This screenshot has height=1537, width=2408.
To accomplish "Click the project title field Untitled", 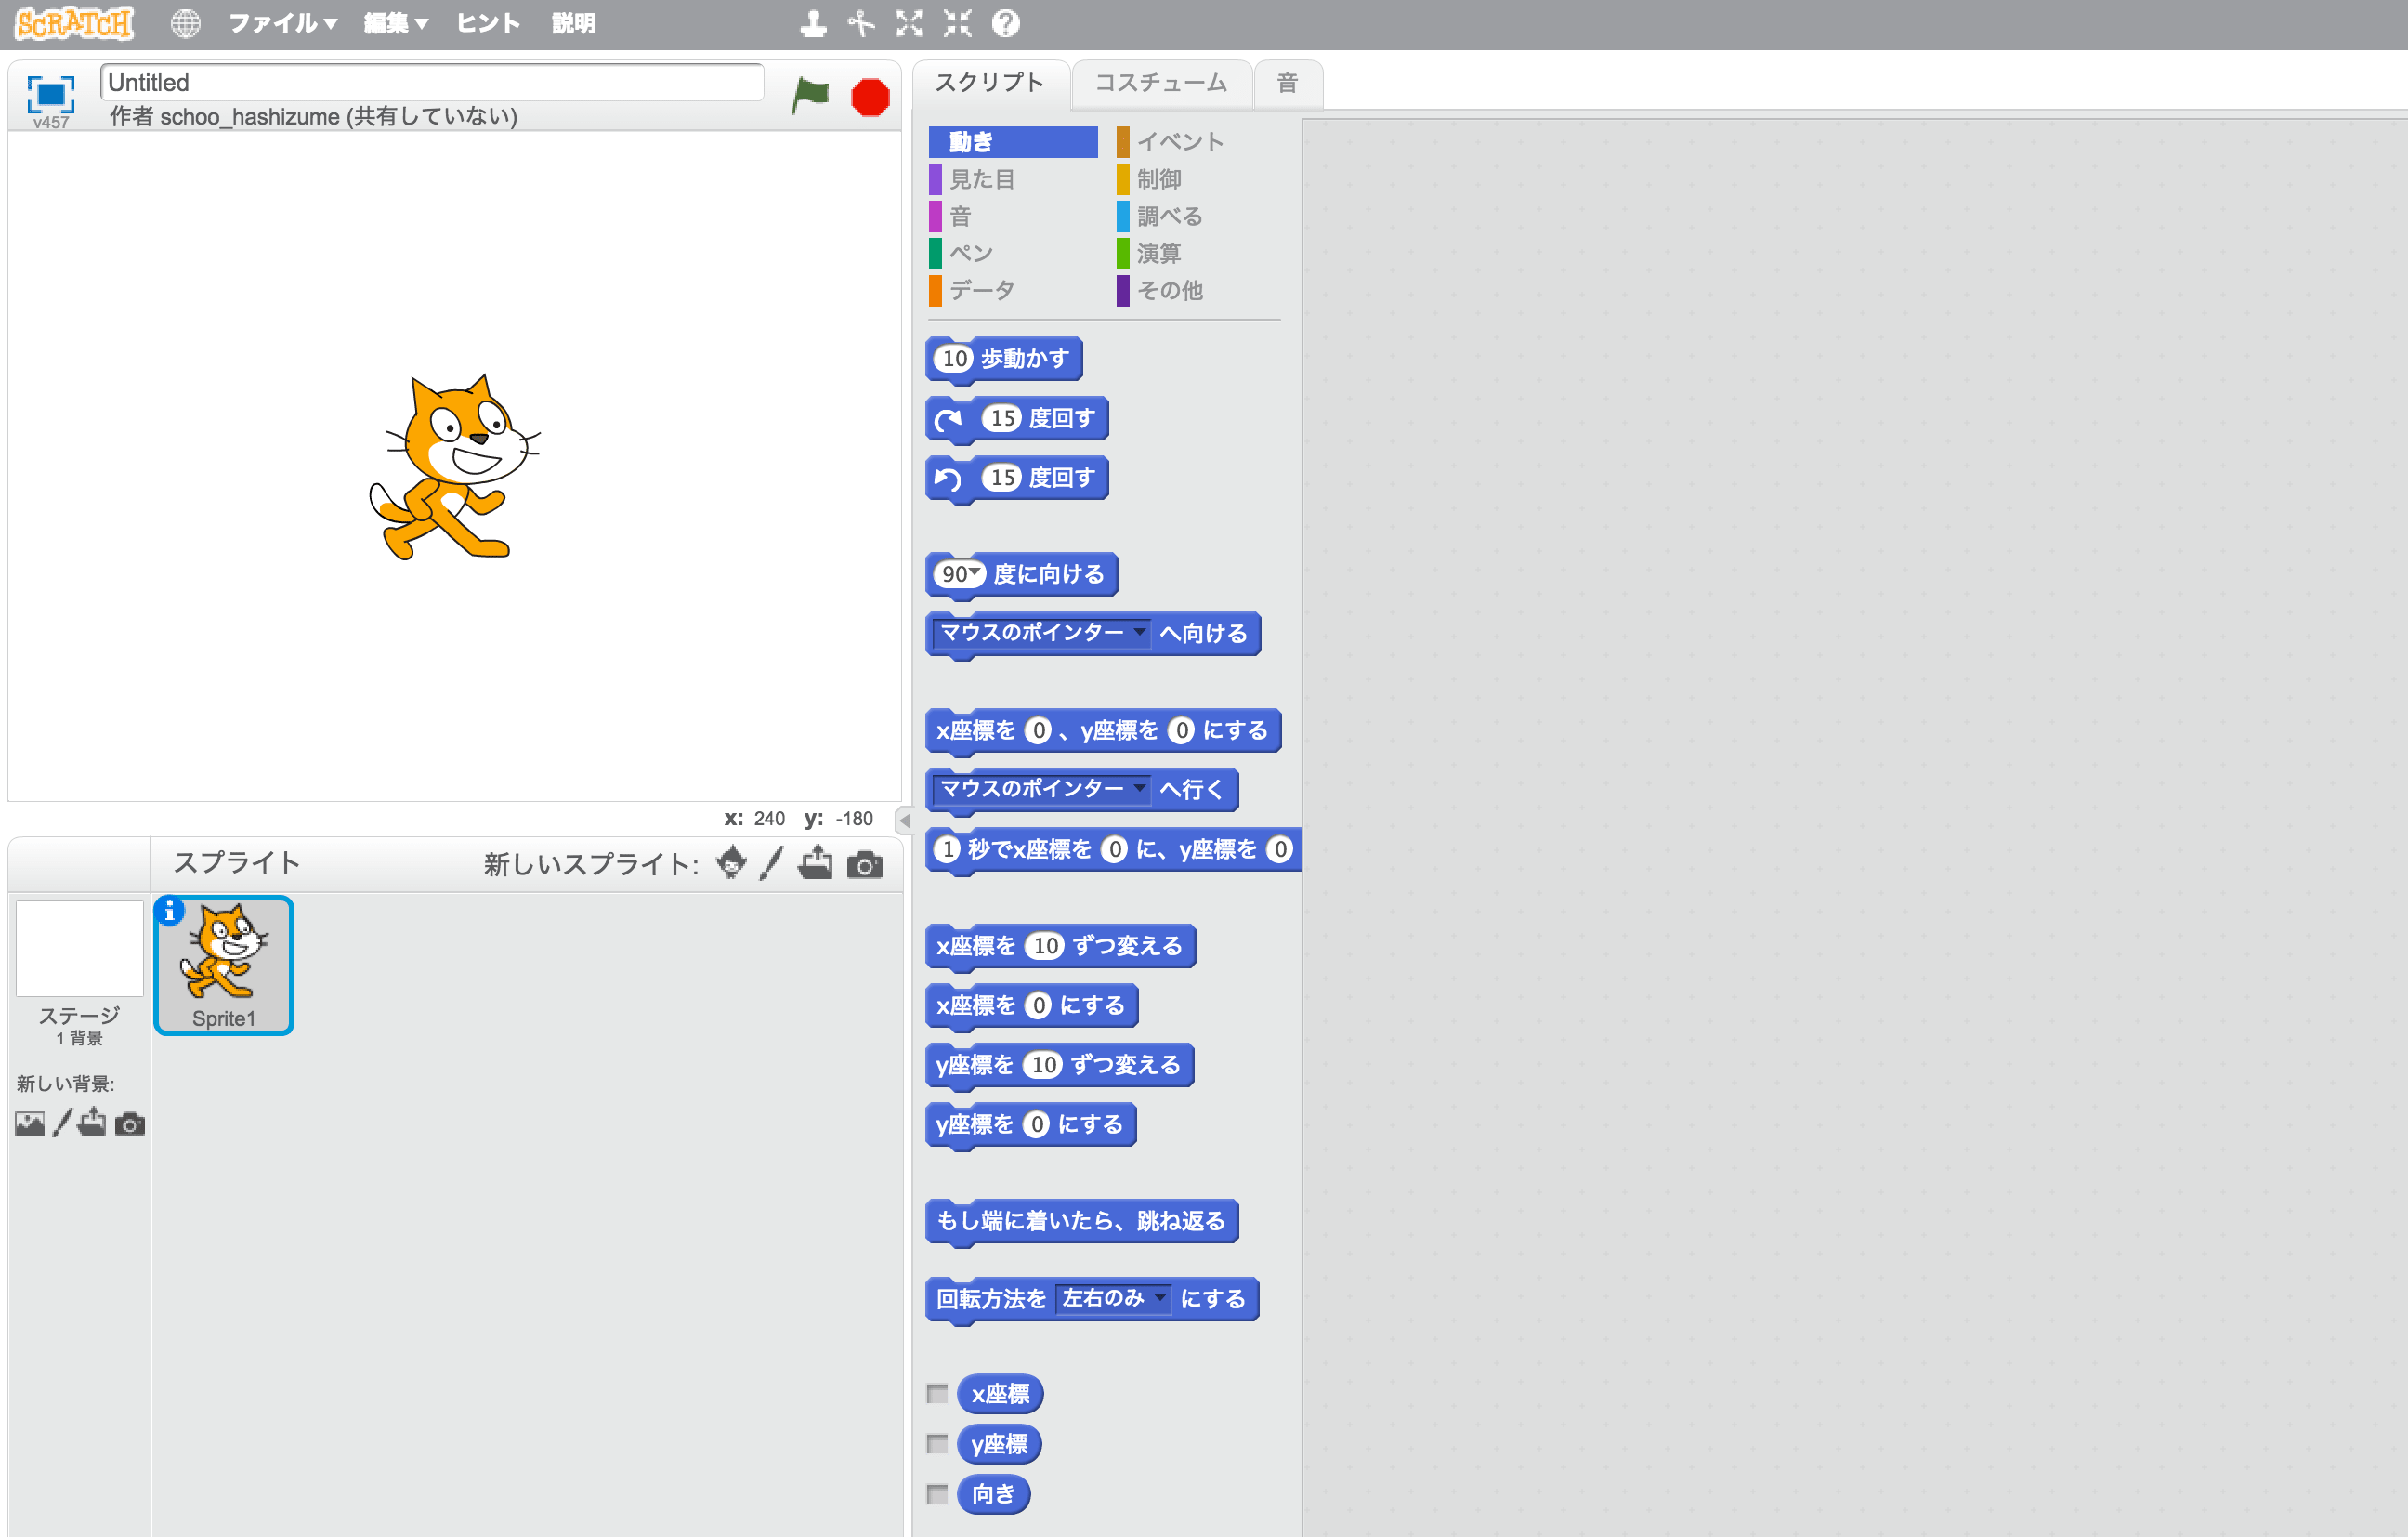I will point(432,82).
